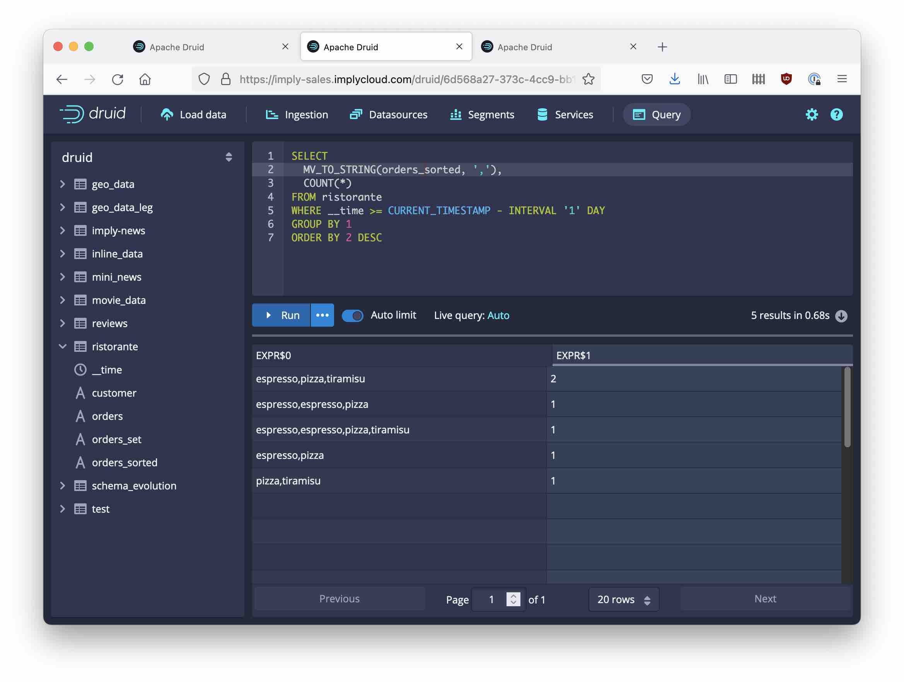This screenshot has width=904, height=682.
Task: Open Load data cloud icon
Action: (x=167, y=114)
